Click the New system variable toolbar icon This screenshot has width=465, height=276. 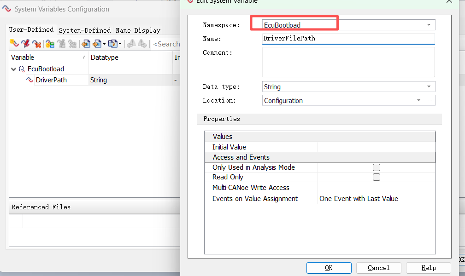click(14, 44)
